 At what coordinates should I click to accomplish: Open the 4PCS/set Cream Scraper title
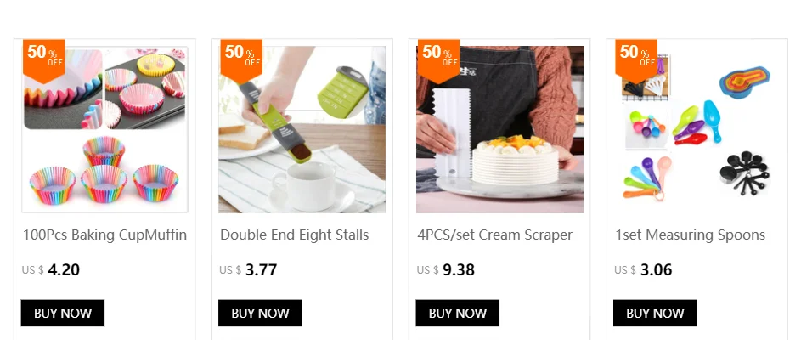[495, 235]
